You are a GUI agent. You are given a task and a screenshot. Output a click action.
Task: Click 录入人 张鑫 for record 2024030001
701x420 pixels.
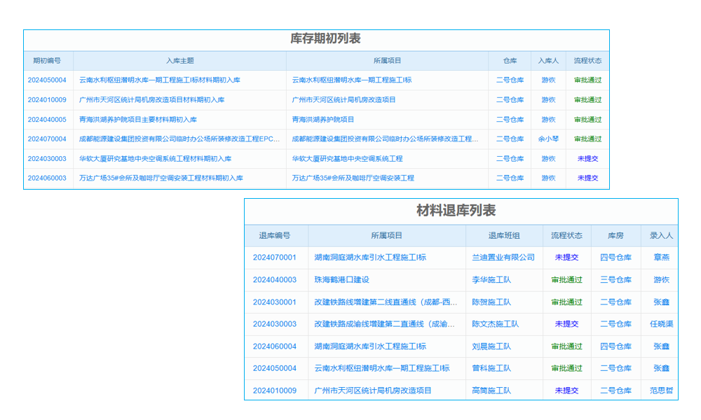(x=660, y=302)
